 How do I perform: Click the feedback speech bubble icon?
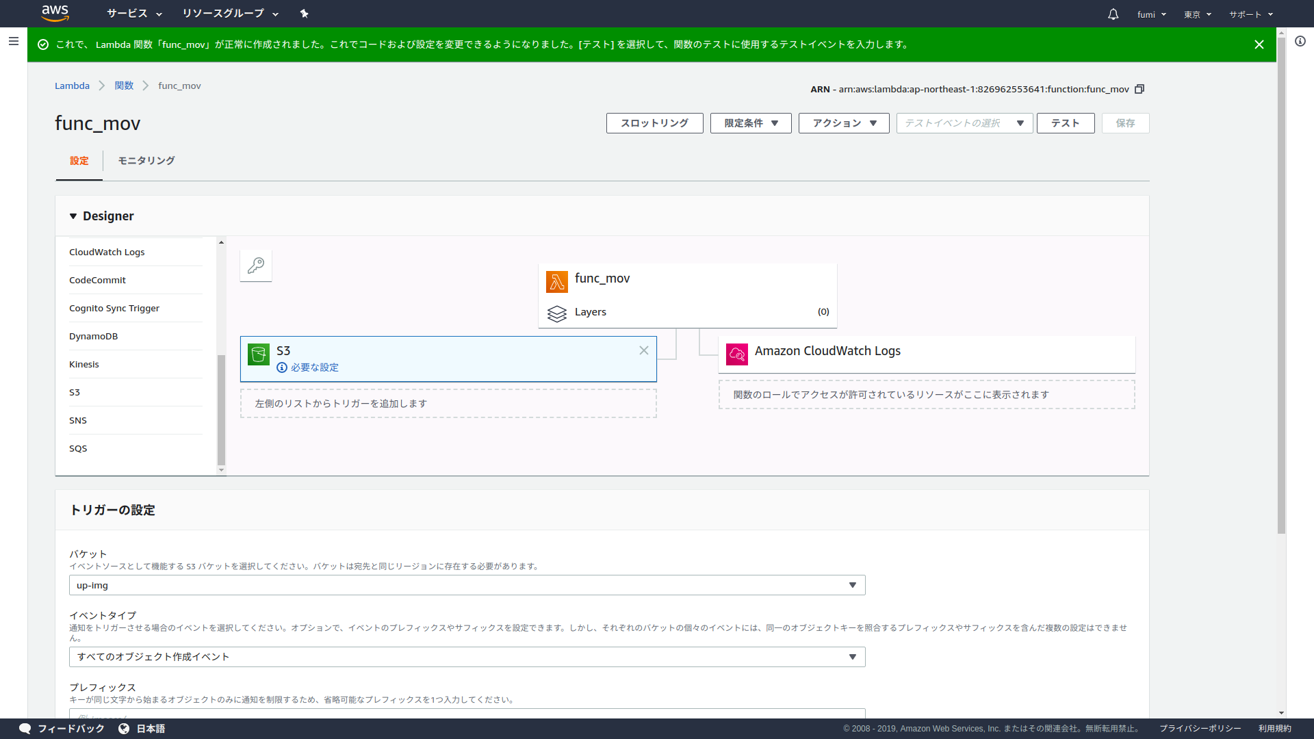[25, 728]
